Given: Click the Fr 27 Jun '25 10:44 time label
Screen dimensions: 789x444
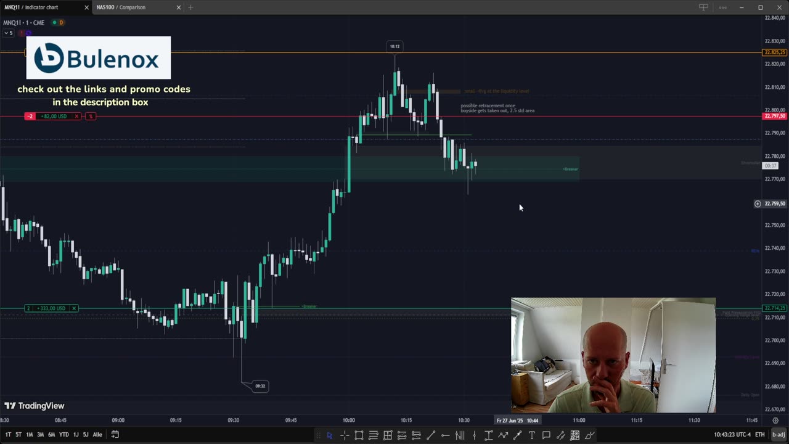Looking at the screenshot, I should [517, 421].
